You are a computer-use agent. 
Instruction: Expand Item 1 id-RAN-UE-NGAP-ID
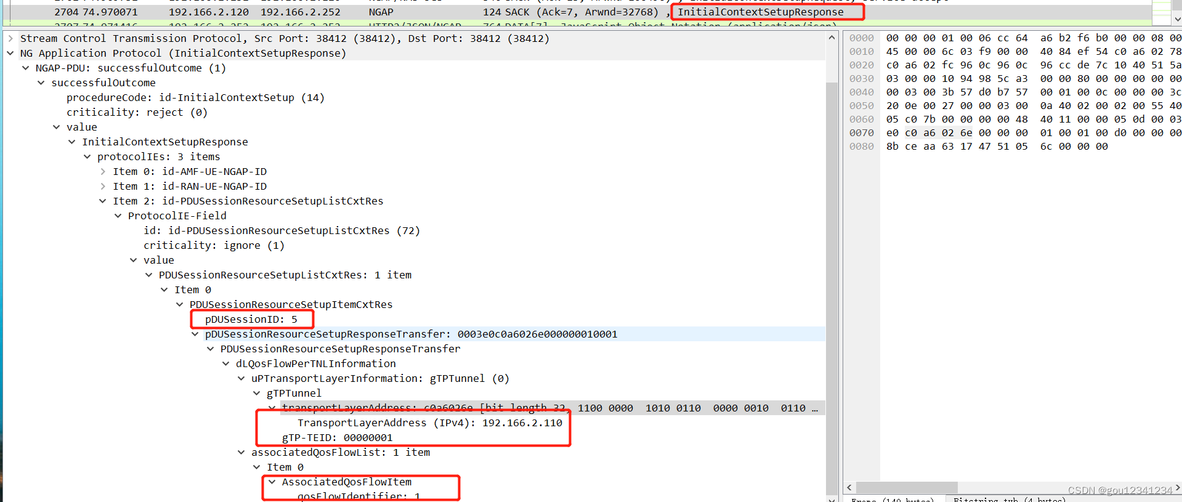[103, 186]
